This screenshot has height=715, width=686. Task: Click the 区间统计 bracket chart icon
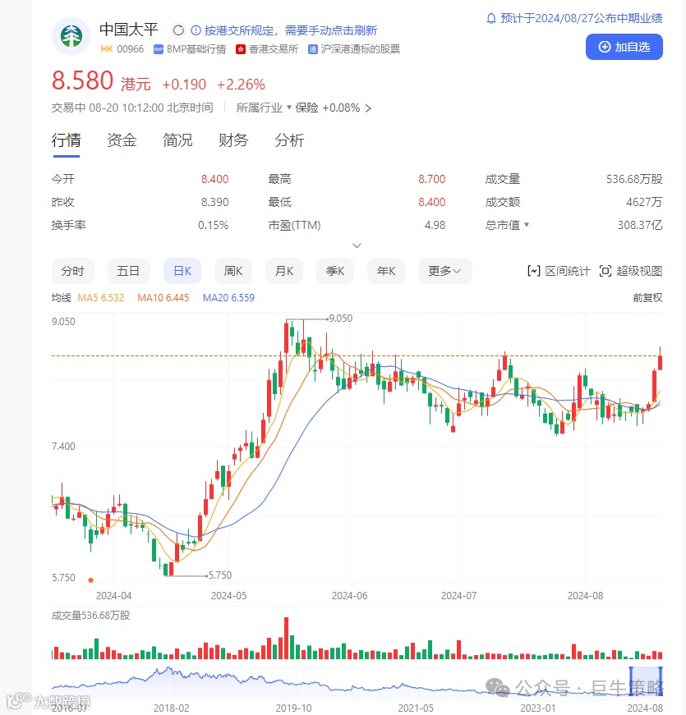(x=533, y=272)
